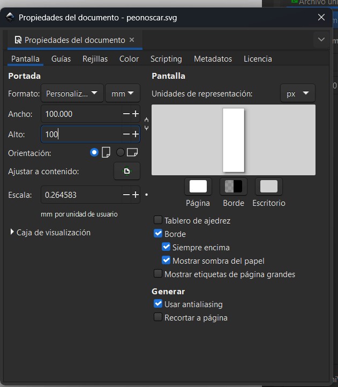Click the Borde color button

[234, 187]
